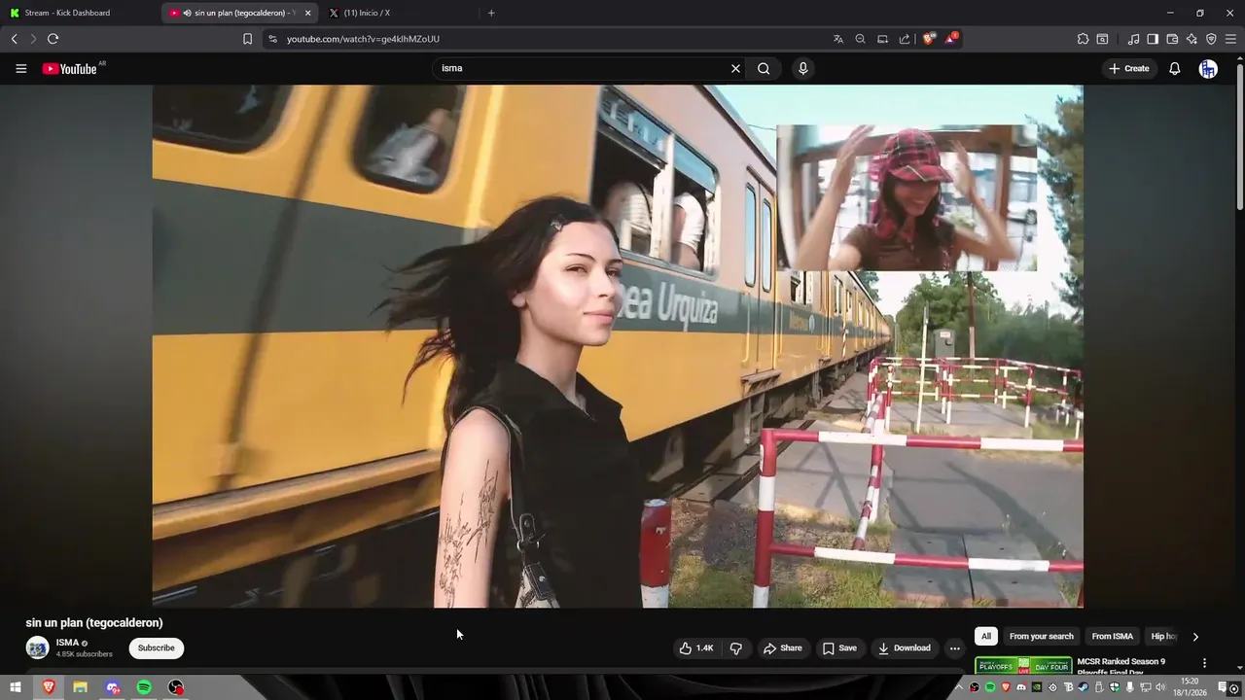Open MCSR Ranked Season 9 video thumbnail
This screenshot has height=700, width=1245.
tap(1023, 666)
